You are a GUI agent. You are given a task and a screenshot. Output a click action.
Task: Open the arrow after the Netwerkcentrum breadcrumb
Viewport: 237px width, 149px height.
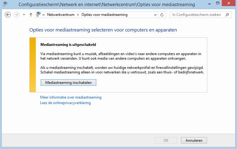tap(78, 15)
